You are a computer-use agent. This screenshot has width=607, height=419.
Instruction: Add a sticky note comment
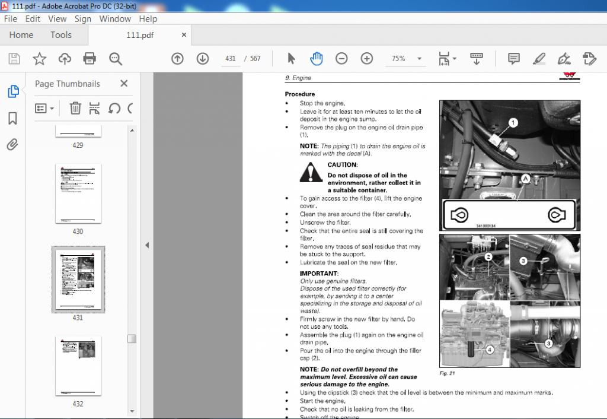(514, 59)
